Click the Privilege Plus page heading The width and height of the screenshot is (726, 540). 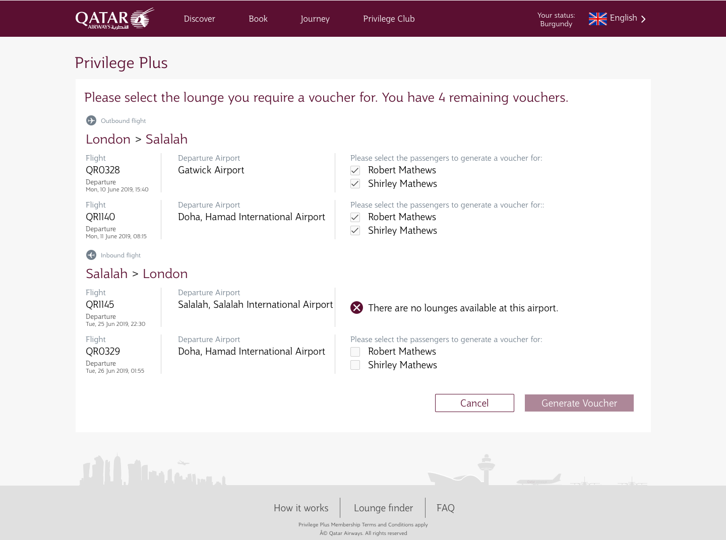(121, 62)
